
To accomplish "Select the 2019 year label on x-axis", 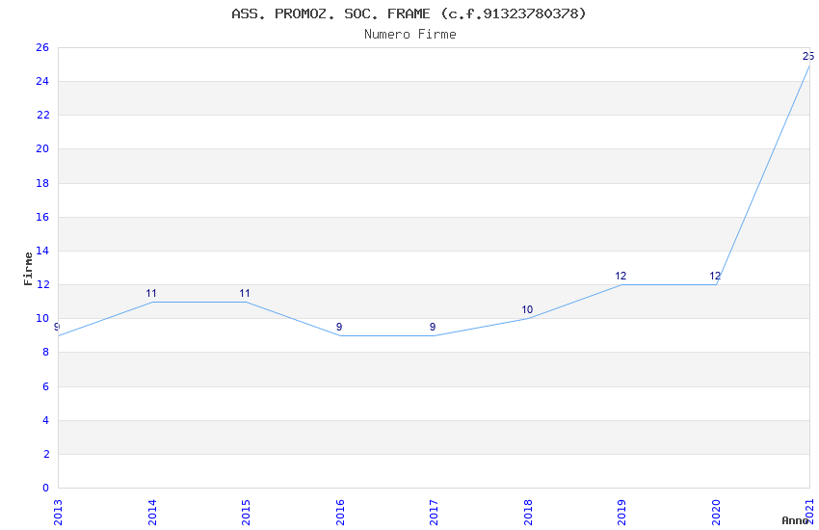I will coord(621,513).
